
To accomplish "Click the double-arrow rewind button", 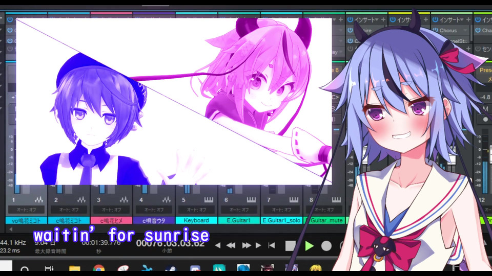I will (x=231, y=246).
